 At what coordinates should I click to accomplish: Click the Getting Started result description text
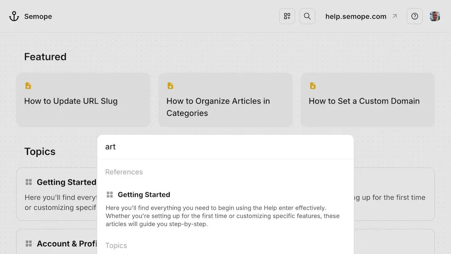(222, 216)
